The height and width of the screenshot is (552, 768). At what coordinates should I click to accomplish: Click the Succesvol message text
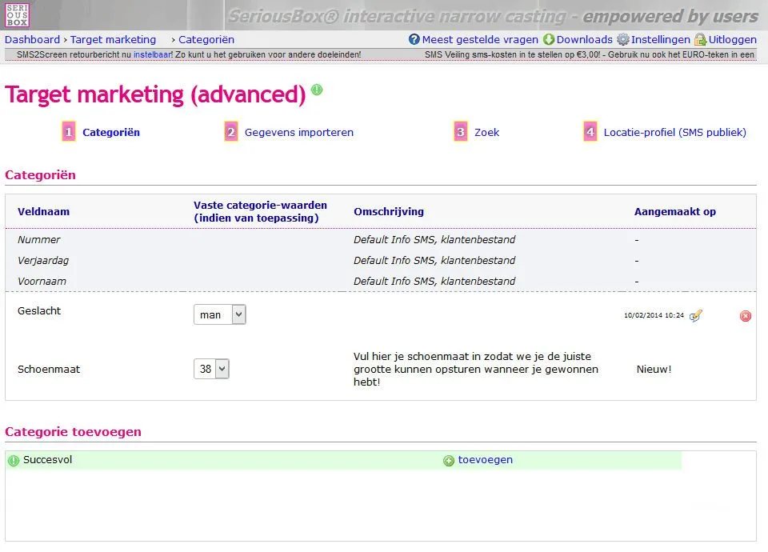coord(47,459)
